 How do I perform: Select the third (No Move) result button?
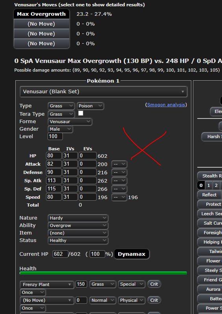click(x=41, y=43)
